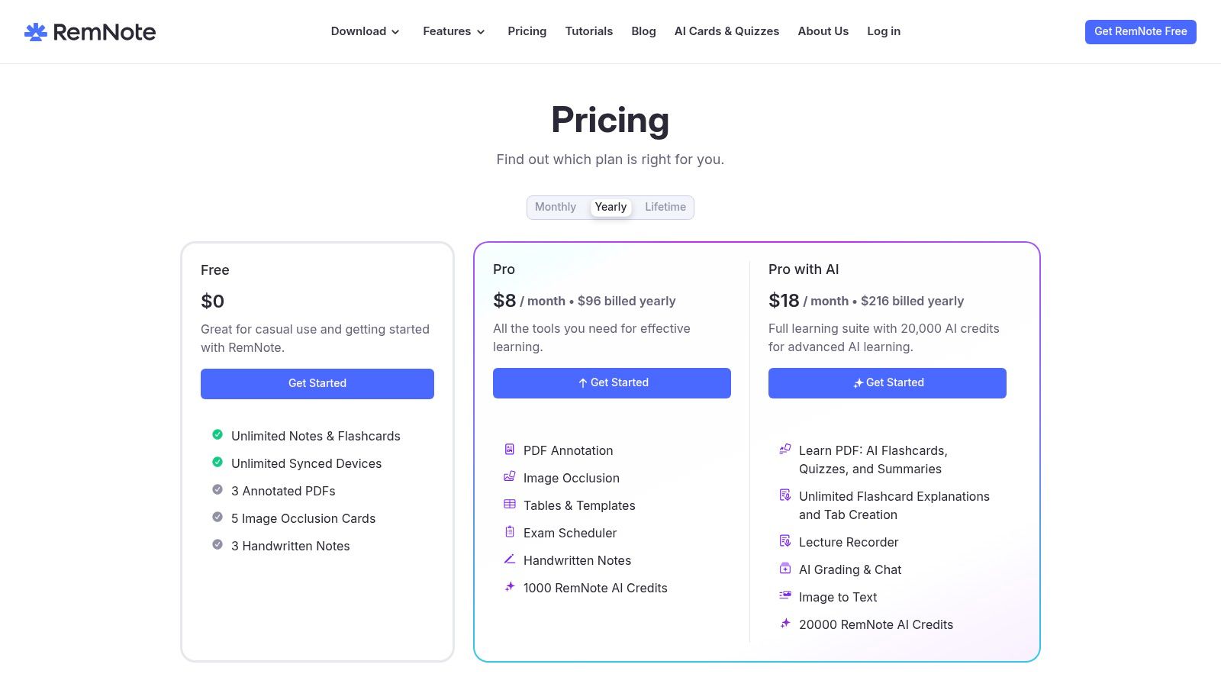Click the Log in link
This screenshot has width=1221, height=687.
(x=884, y=31)
